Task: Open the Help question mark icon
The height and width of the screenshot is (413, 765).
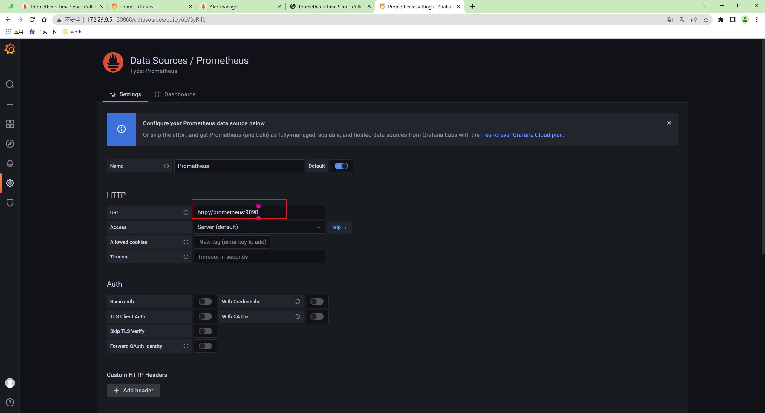Action: pyautogui.click(x=10, y=403)
